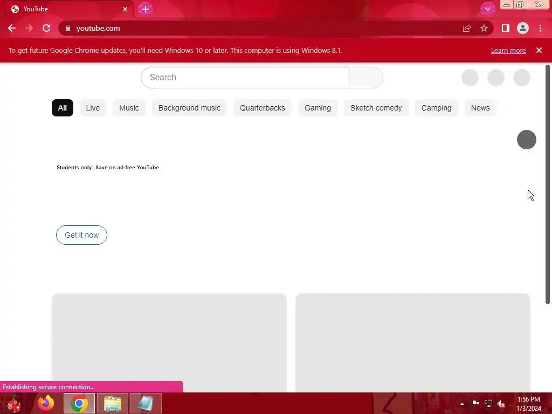Open the Chrome profile avatar menu
This screenshot has width=552, height=414.
(523, 28)
